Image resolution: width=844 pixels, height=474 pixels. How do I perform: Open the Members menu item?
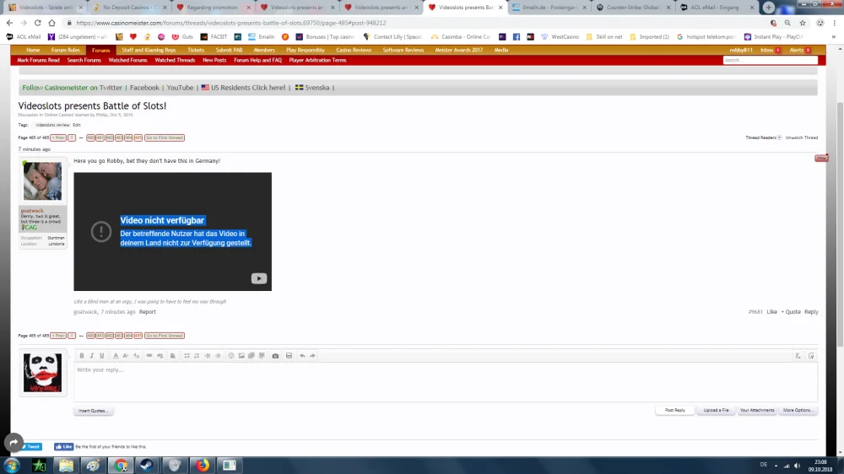pos(264,50)
